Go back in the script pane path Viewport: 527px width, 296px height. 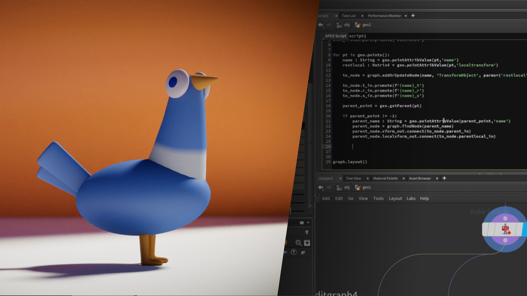(x=321, y=25)
